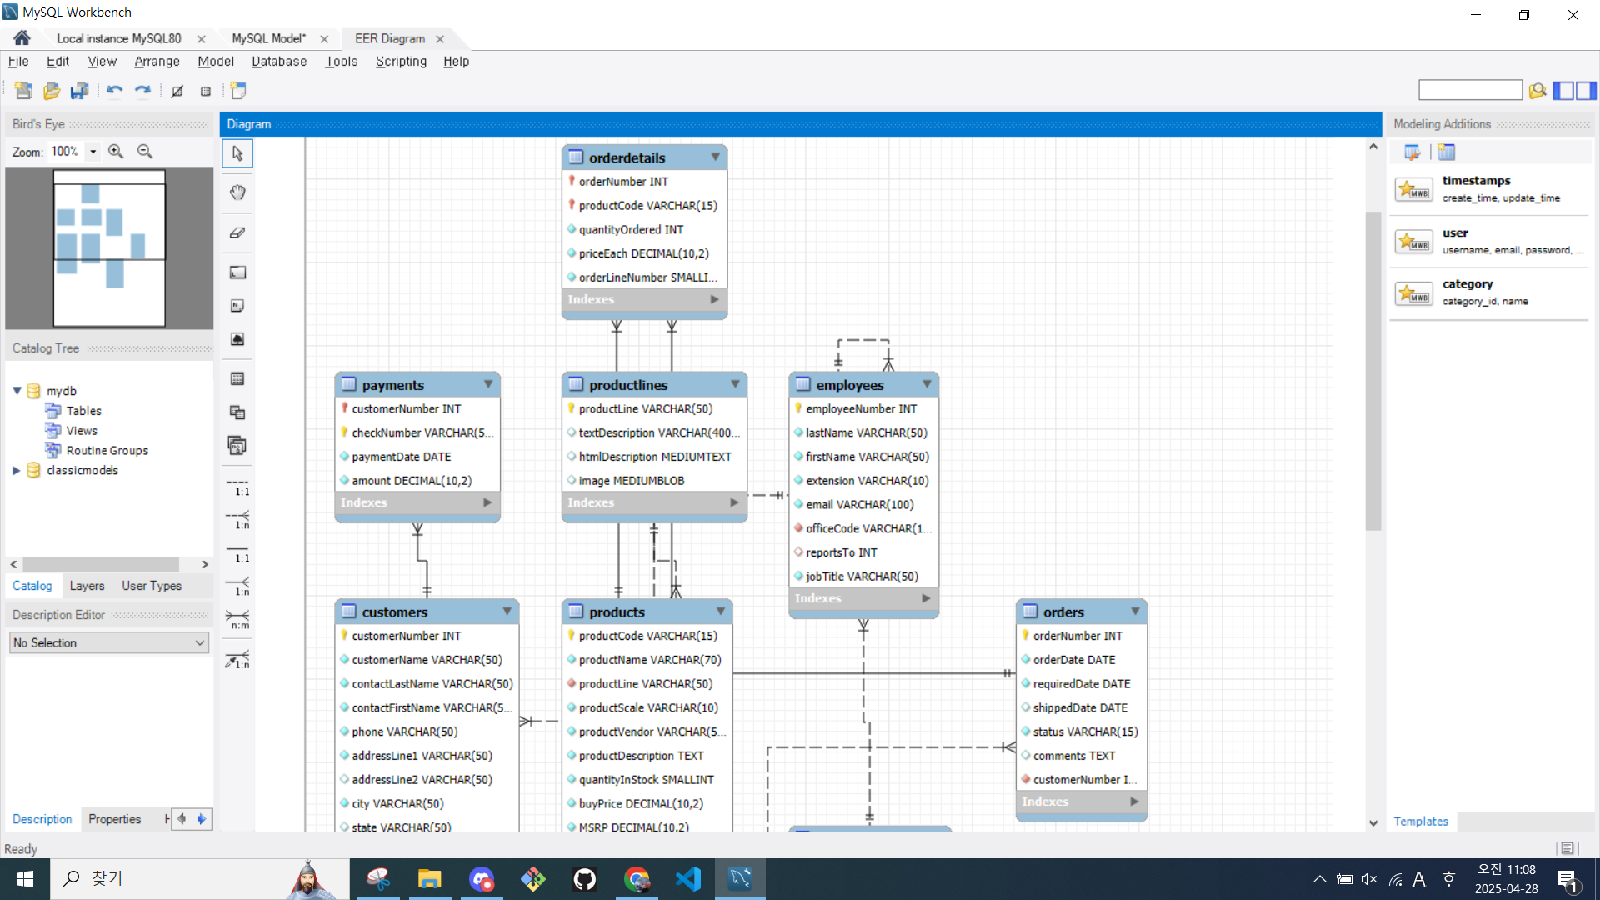1600x900 pixels.
Task: Select the pointer selection tool
Action: (237, 153)
